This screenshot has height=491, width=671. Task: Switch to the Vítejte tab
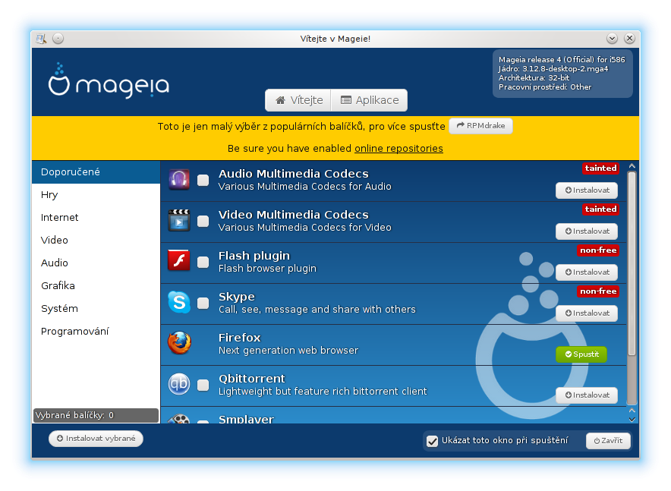[x=299, y=100]
